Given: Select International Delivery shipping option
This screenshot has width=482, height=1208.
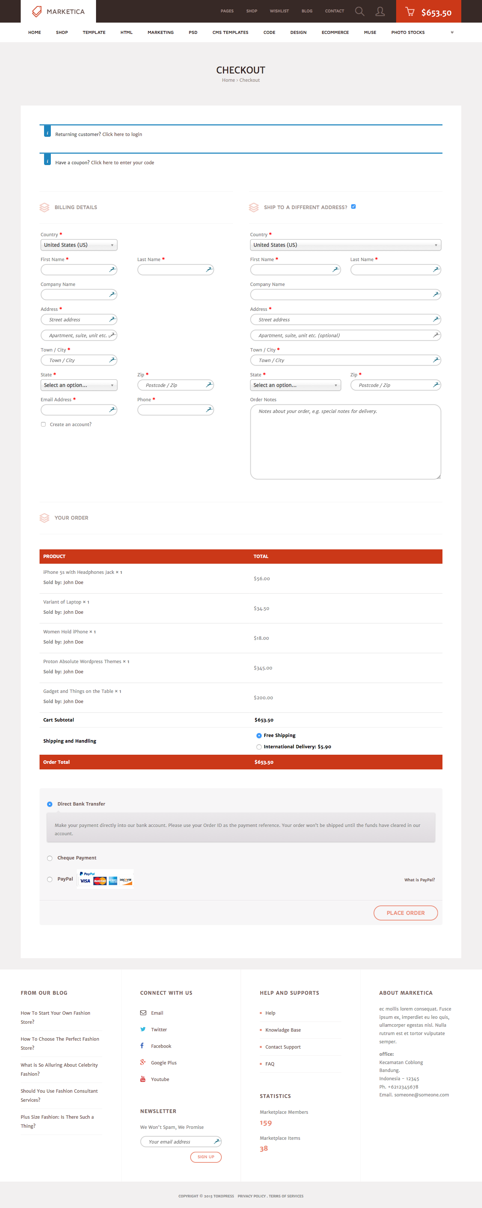Looking at the screenshot, I should coord(259,746).
